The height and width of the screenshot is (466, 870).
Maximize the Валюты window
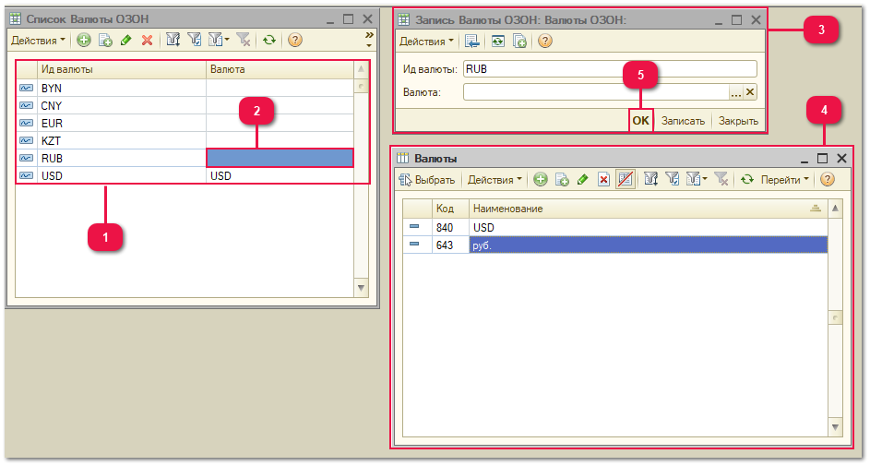click(x=822, y=159)
